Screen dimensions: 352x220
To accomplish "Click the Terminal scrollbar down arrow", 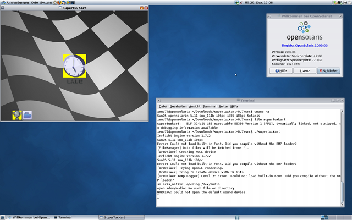I will [342, 205].
